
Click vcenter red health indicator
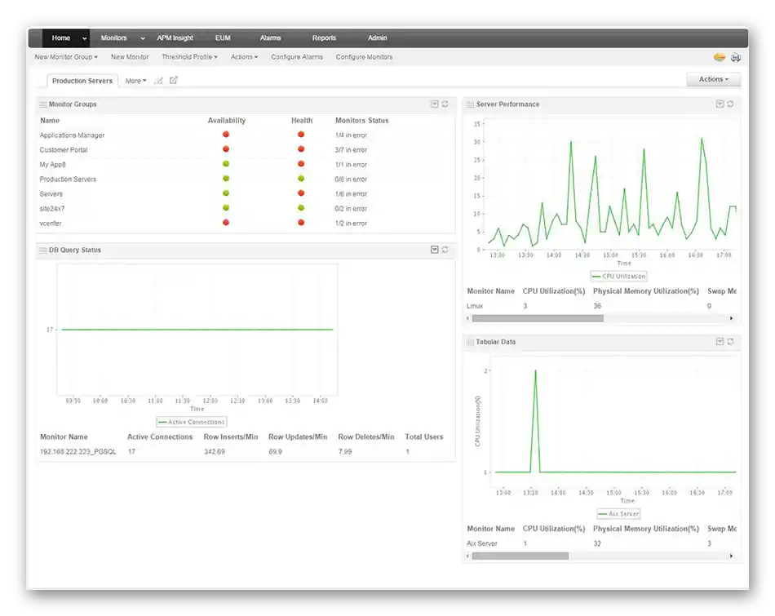301,223
